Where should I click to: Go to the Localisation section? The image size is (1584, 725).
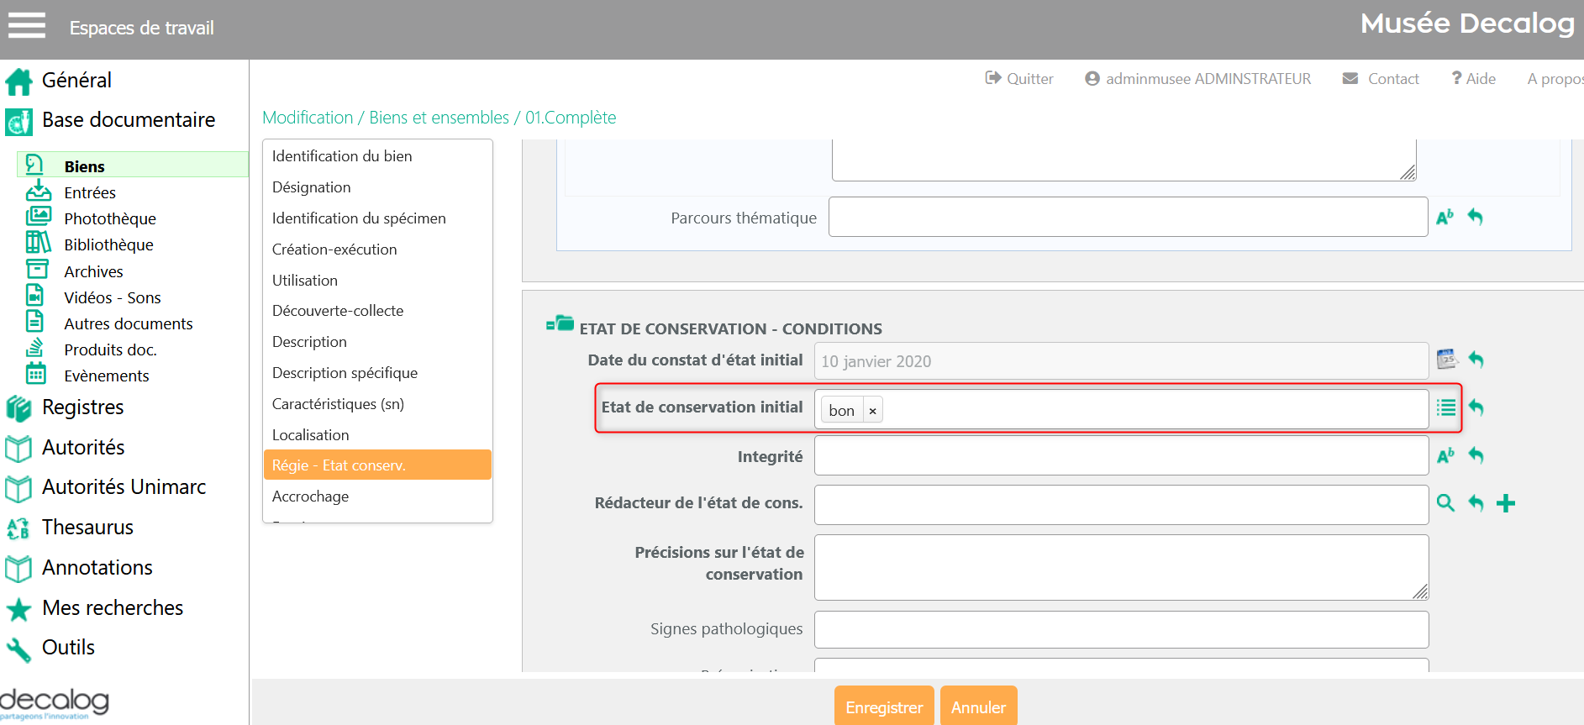click(x=310, y=435)
